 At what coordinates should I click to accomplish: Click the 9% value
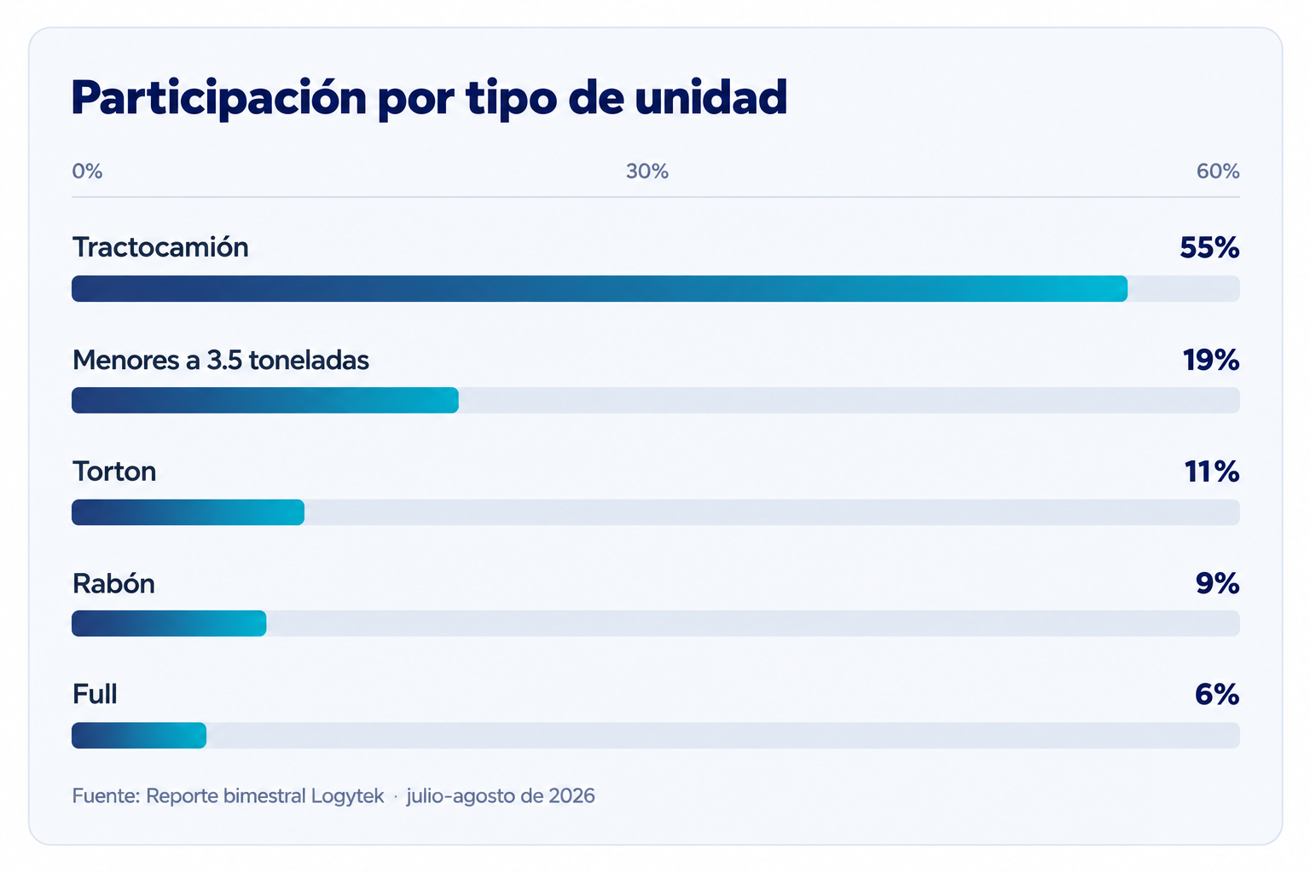[1217, 583]
